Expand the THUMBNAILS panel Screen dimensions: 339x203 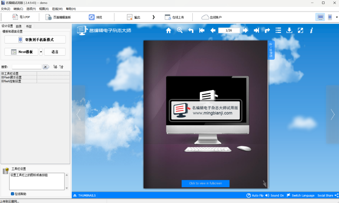(x=84, y=195)
